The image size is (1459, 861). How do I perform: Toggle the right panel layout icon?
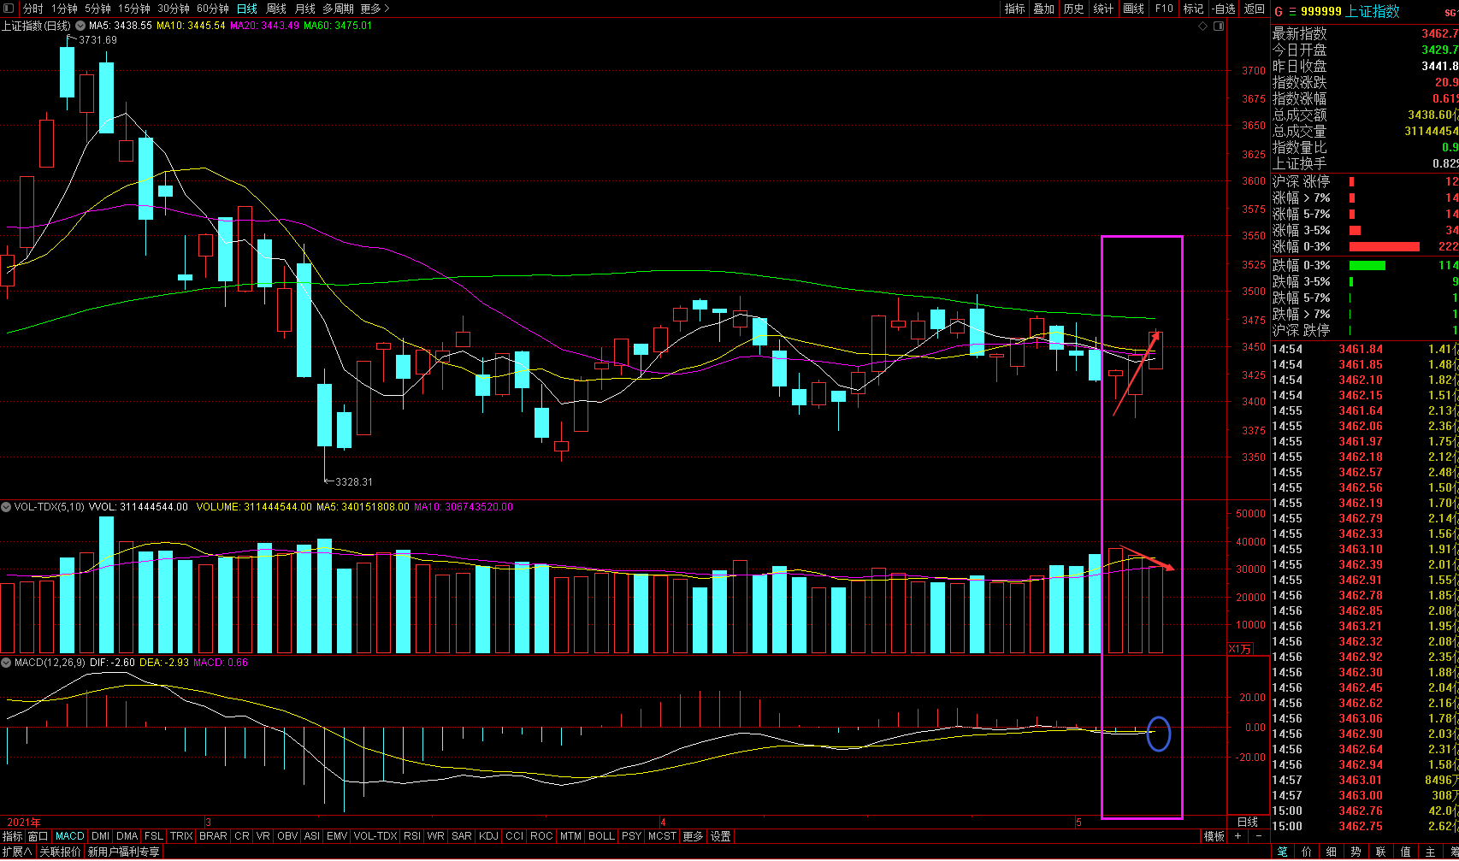[1218, 27]
